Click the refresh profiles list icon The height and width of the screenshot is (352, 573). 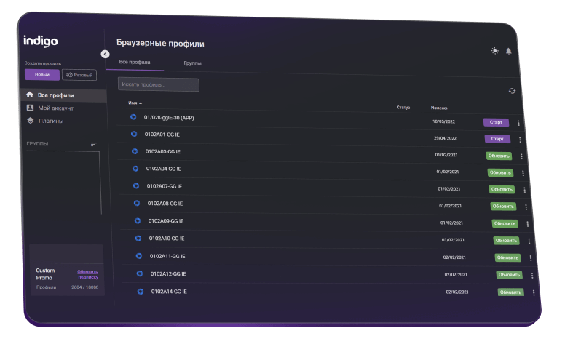click(x=512, y=91)
